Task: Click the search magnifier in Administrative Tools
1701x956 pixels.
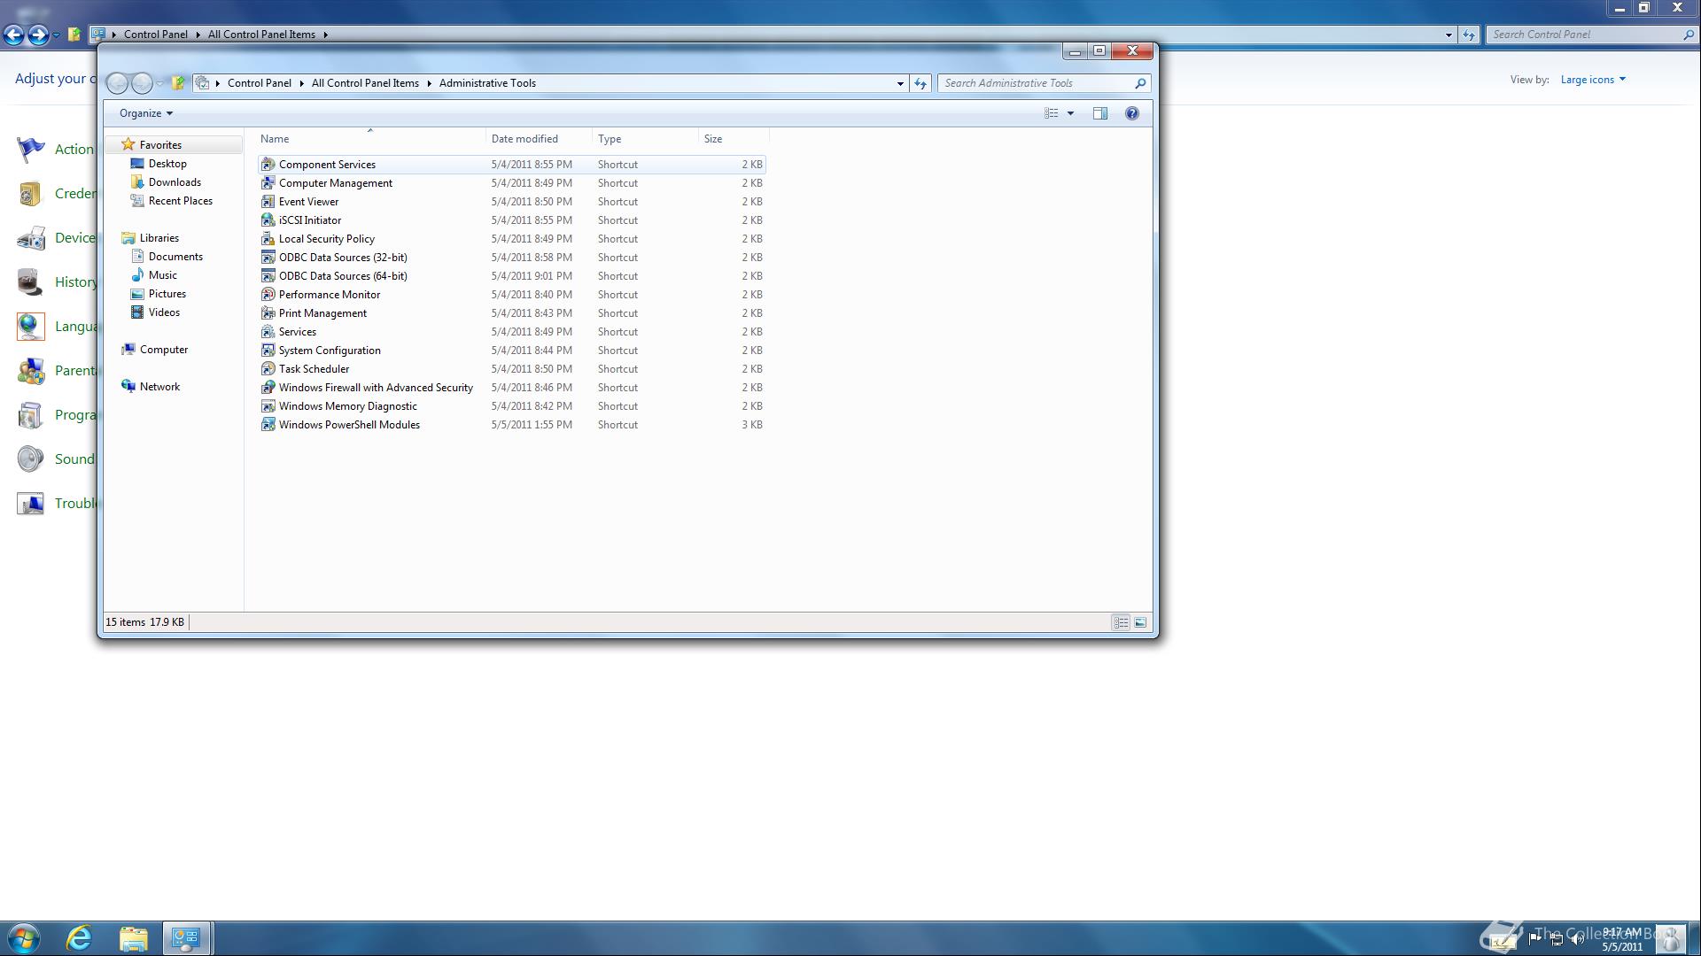Action: 1140,83
